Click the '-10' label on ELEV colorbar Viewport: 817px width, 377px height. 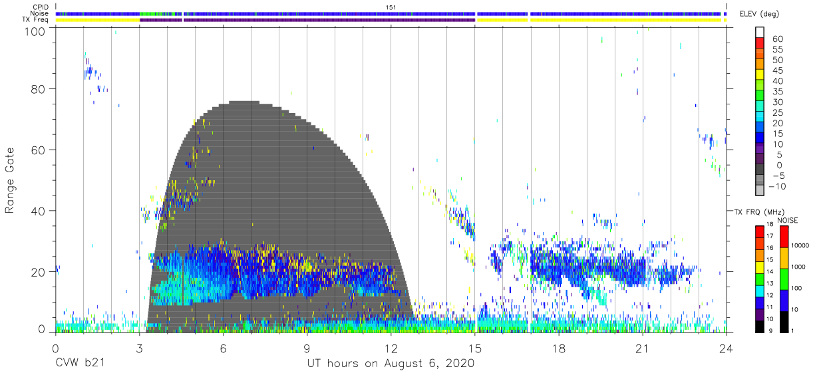click(x=777, y=187)
